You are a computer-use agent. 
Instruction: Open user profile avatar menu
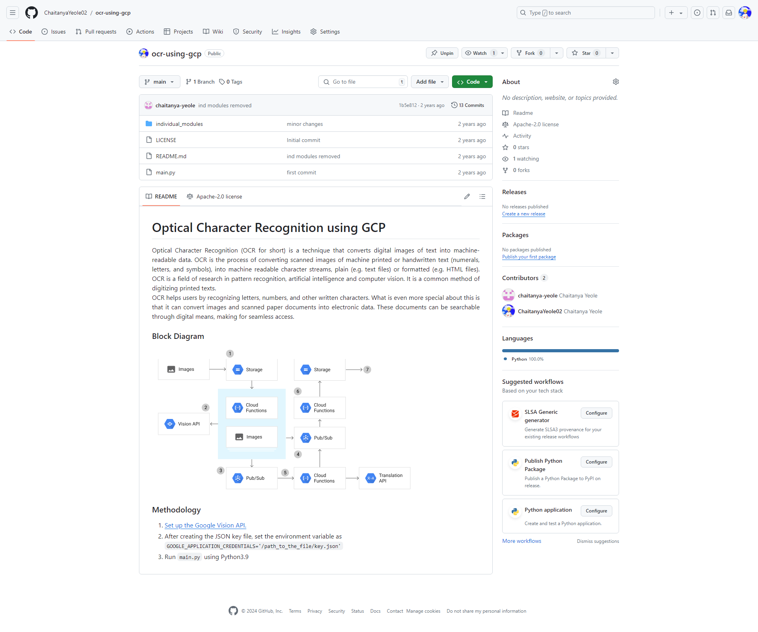(x=745, y=13)
